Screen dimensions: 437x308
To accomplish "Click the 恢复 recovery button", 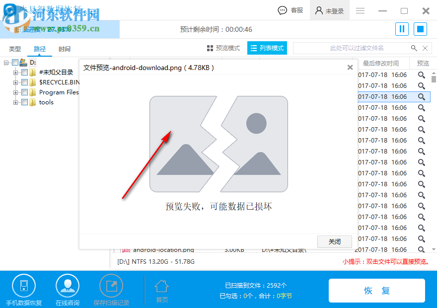I will point(377,291).
